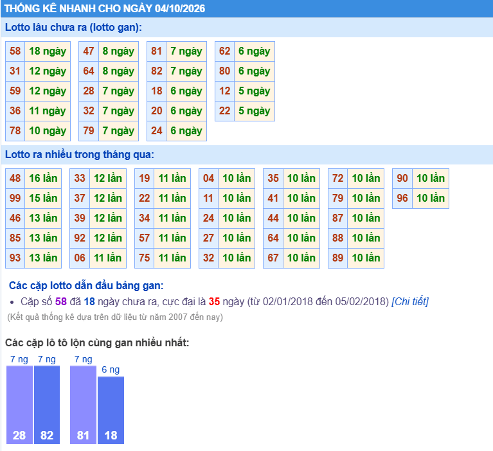
Task: Click frequent number 27
Action: click(x=208, y=238)
